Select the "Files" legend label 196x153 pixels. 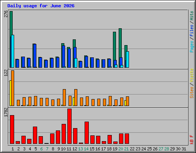192,31
